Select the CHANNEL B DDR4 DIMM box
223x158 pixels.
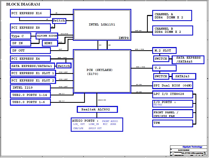pos(172,30)
